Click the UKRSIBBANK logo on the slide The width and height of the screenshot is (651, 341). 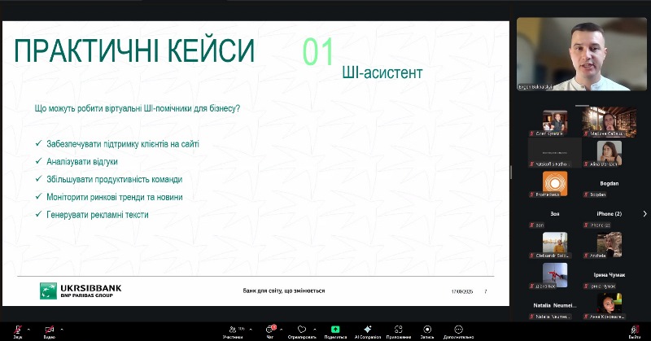(x=81, y=291)
